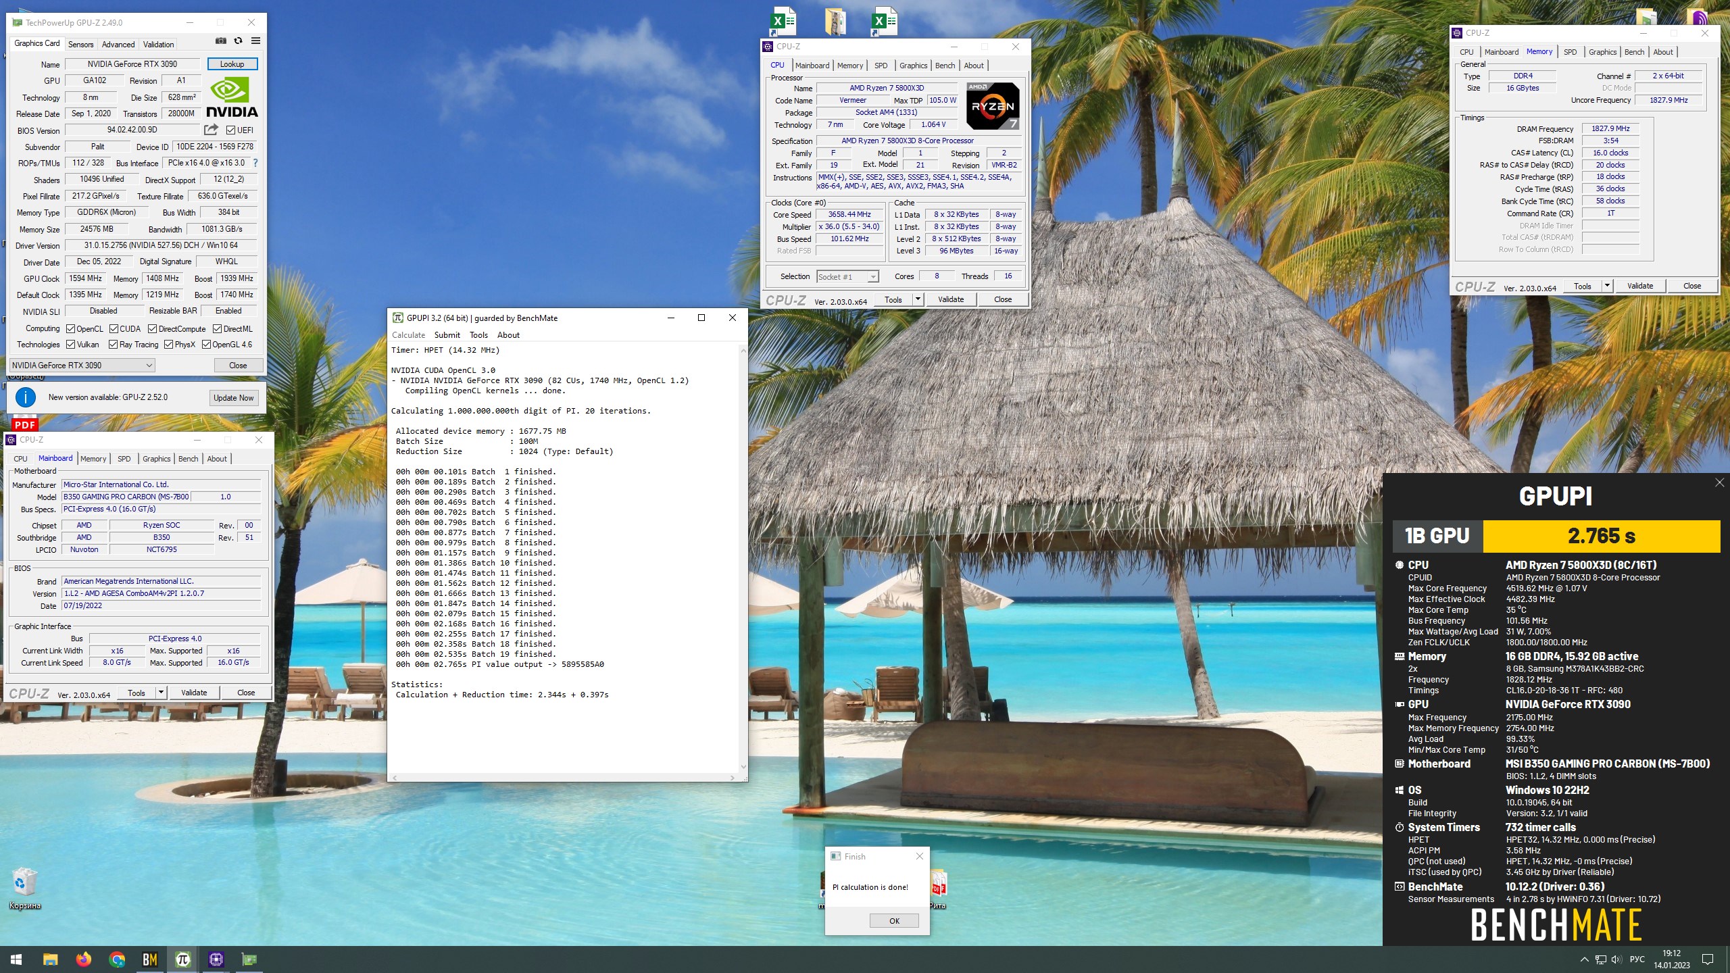Toggle the DirectCompute checkbox
Screen dimensions: 1730x973
(x=152, y=329)
